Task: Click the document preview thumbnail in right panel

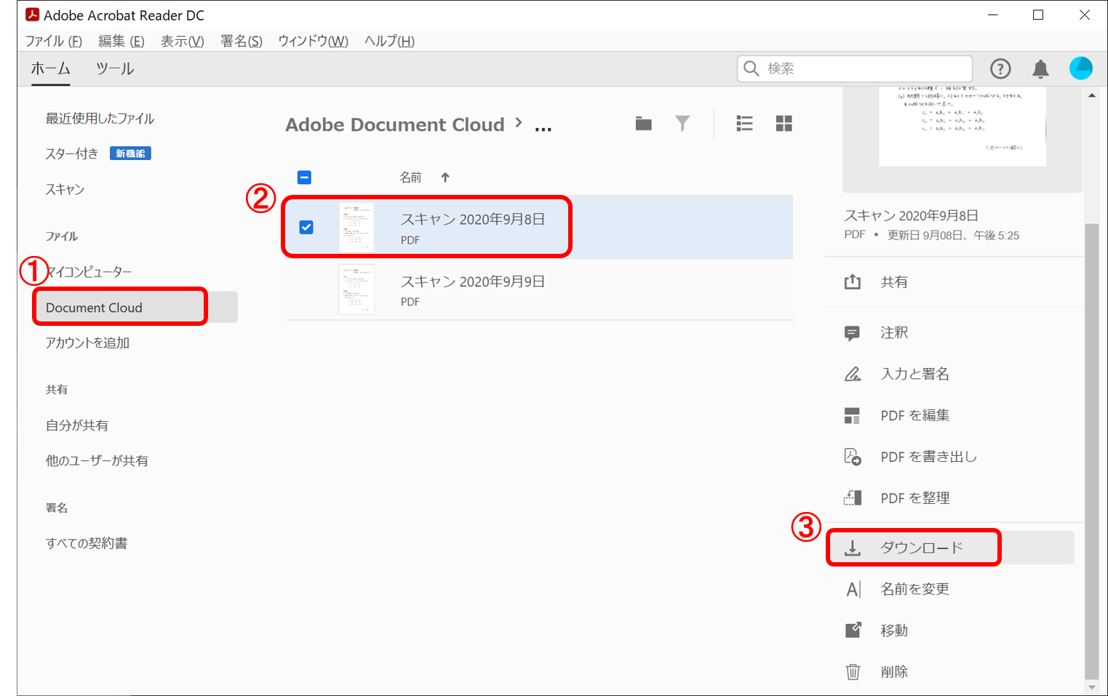Action: pos(962,127)
